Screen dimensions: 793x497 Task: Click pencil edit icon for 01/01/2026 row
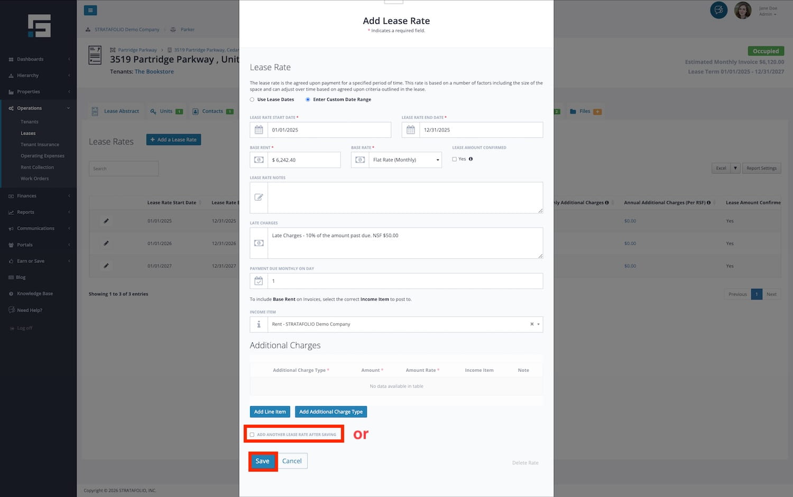click(106, 243)
